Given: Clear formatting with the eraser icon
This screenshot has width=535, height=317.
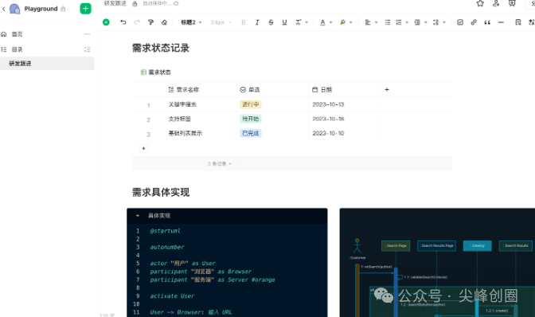Looking at the screenshot, I should pyautogui.click(x=164, y=22).
